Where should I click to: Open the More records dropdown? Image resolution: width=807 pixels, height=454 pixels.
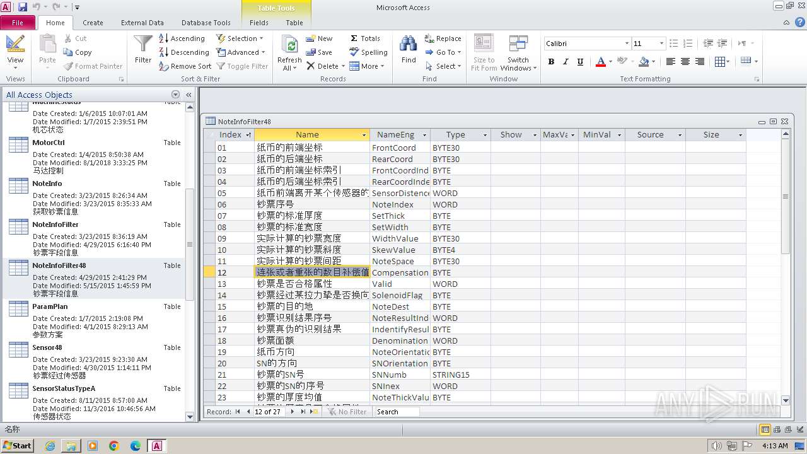tap(366, 66)
